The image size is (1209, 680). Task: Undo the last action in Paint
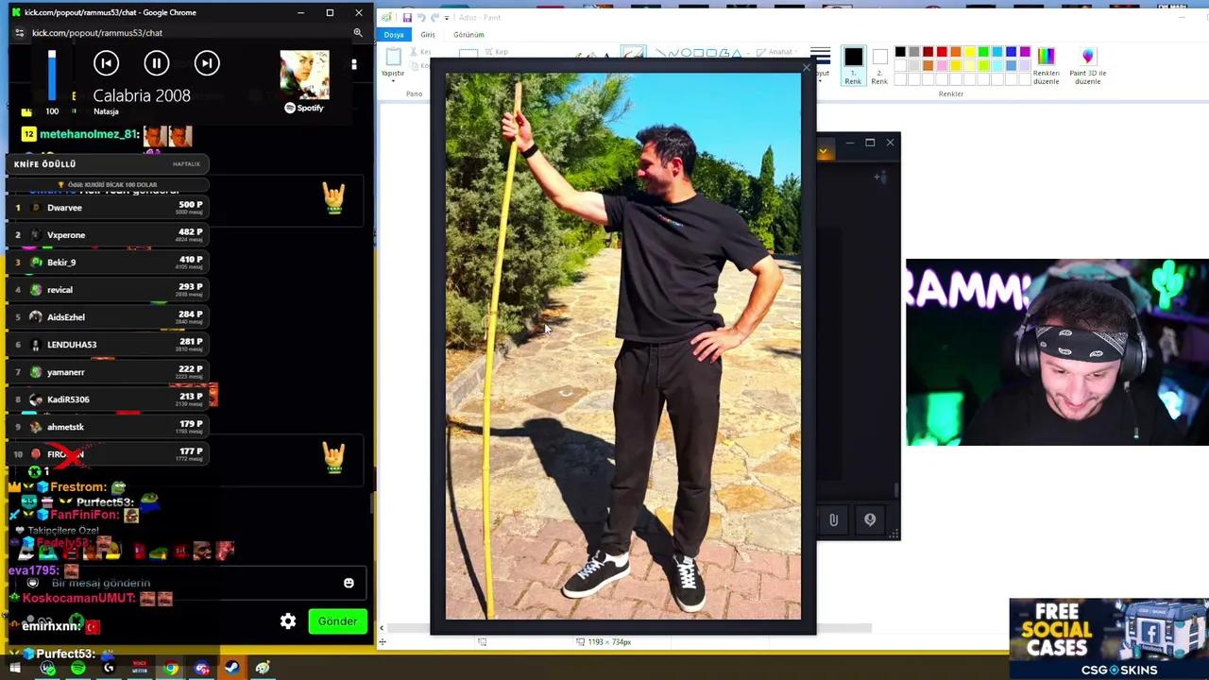pyautogui.click(x=420, y=18)
